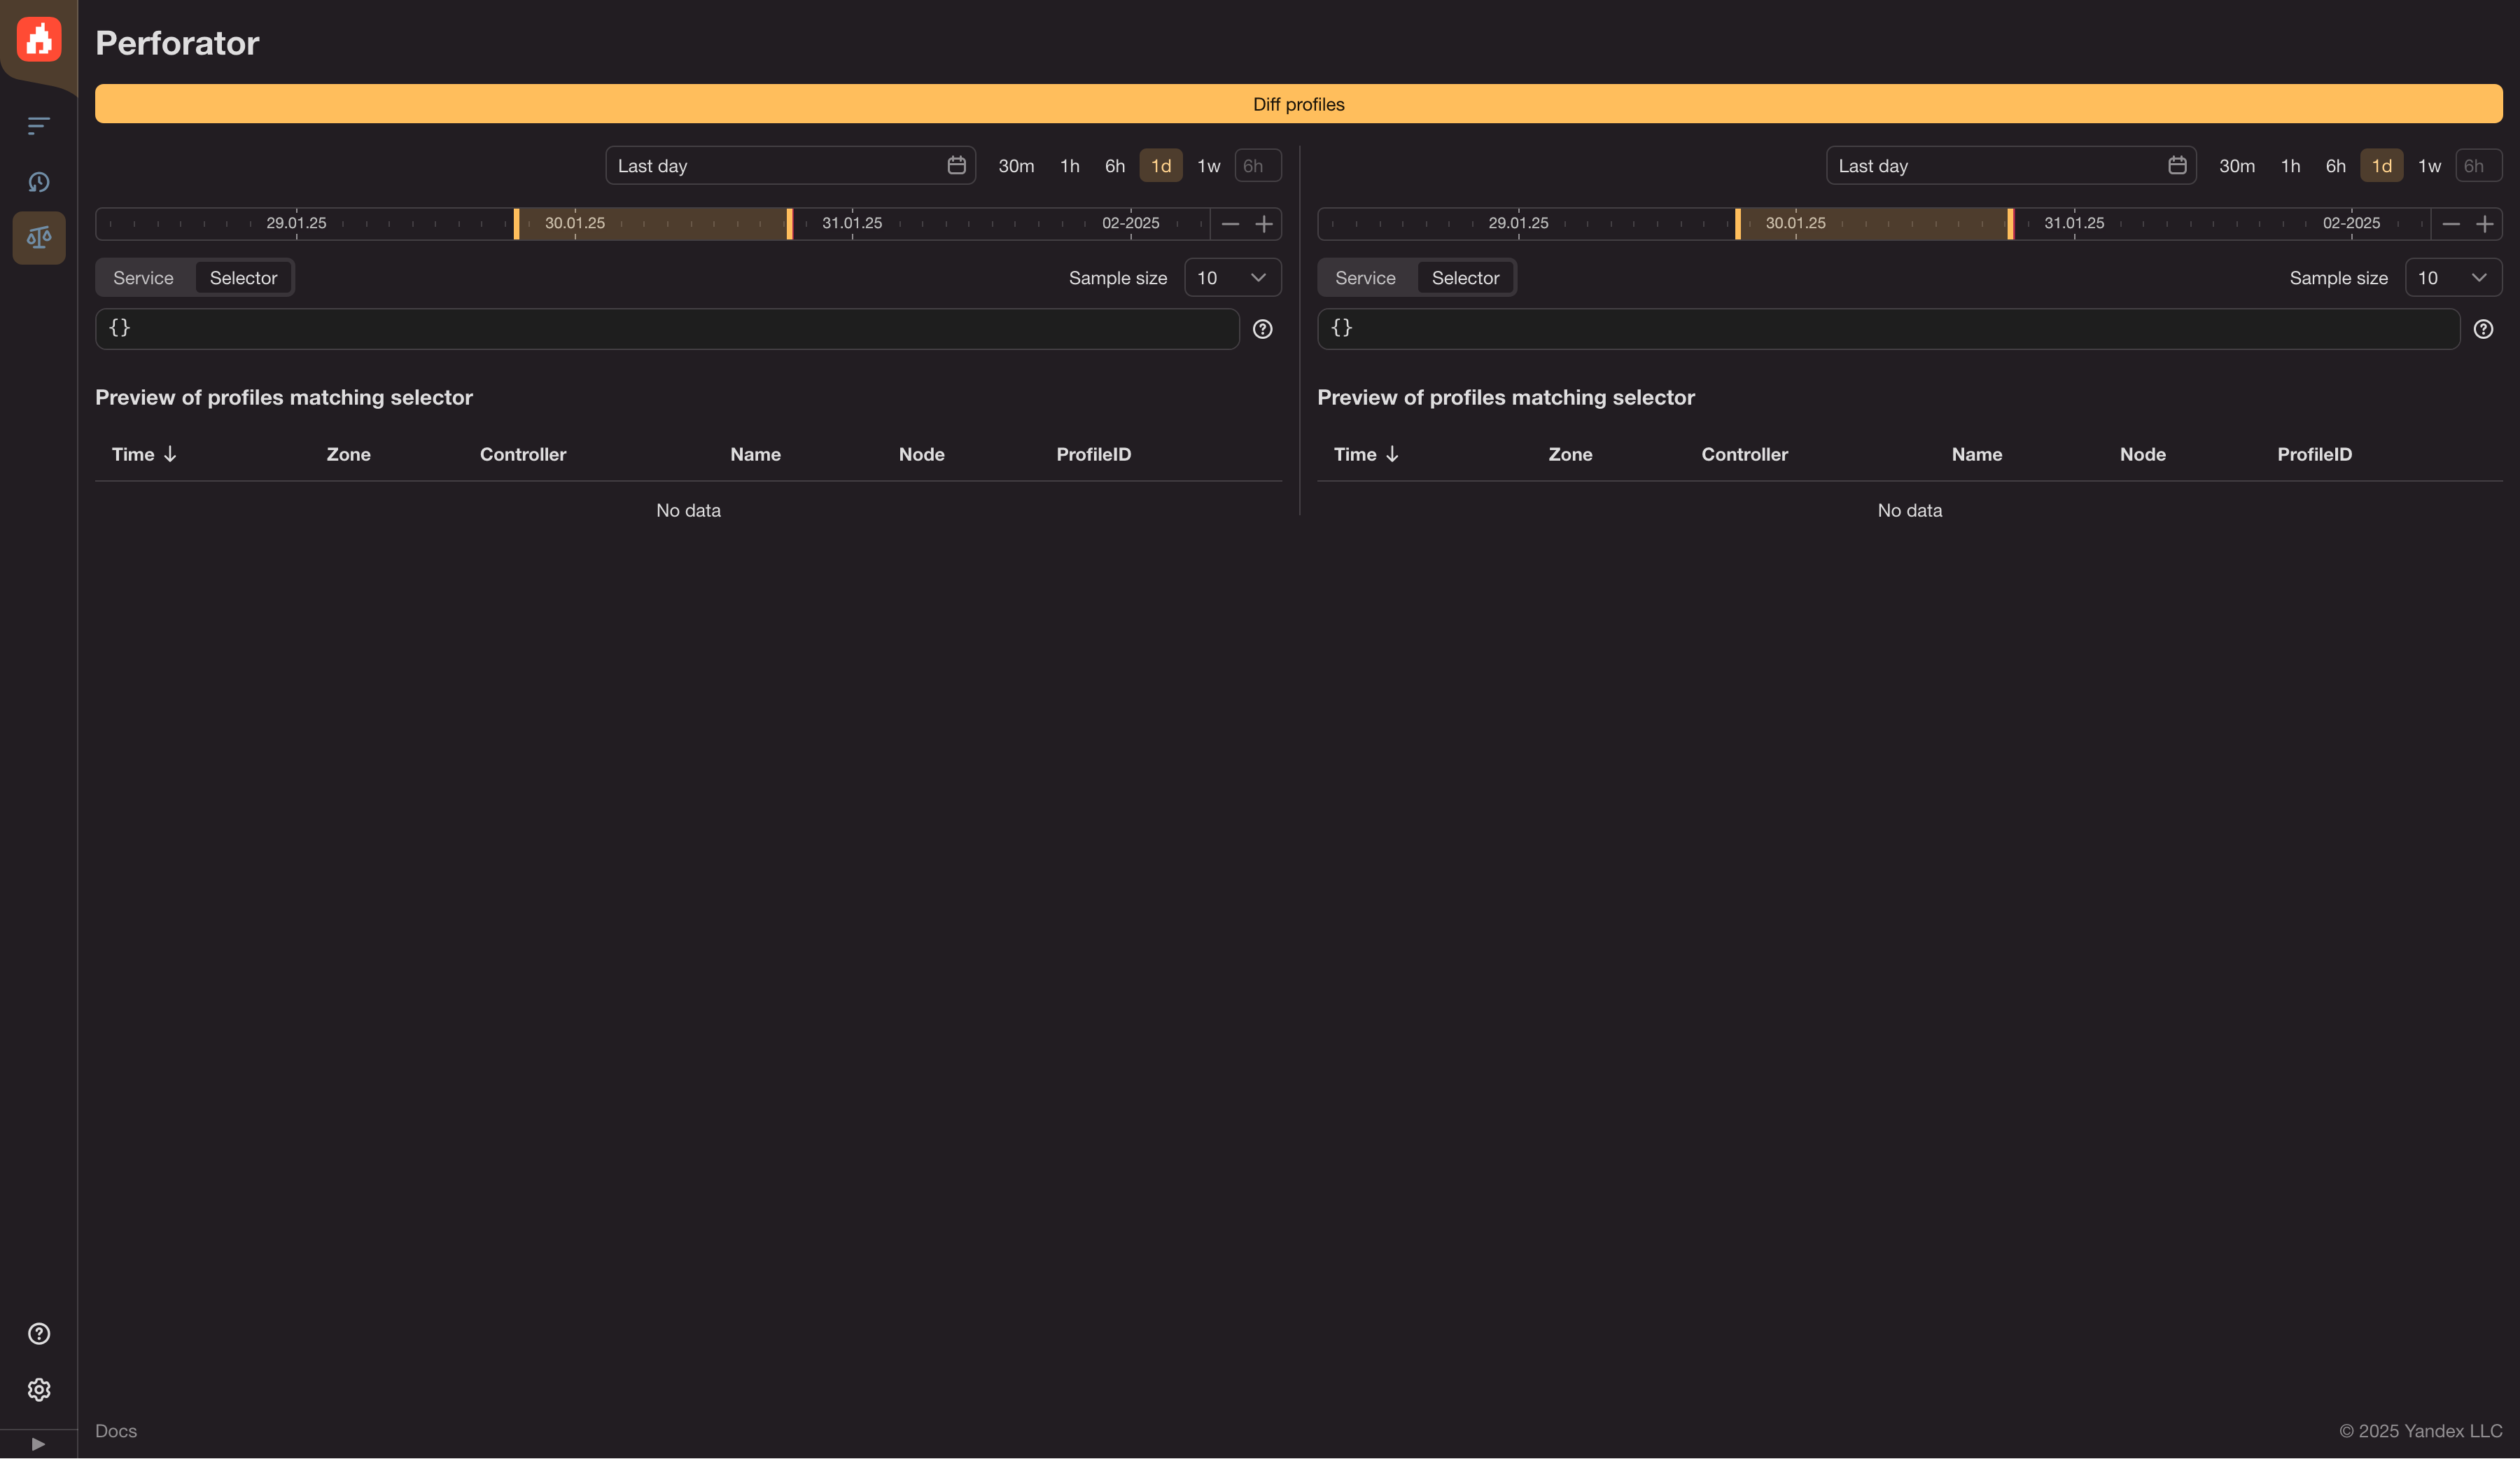2520x1459 pixels.
Task: Open the Docs link
Action: (115, 1431)
